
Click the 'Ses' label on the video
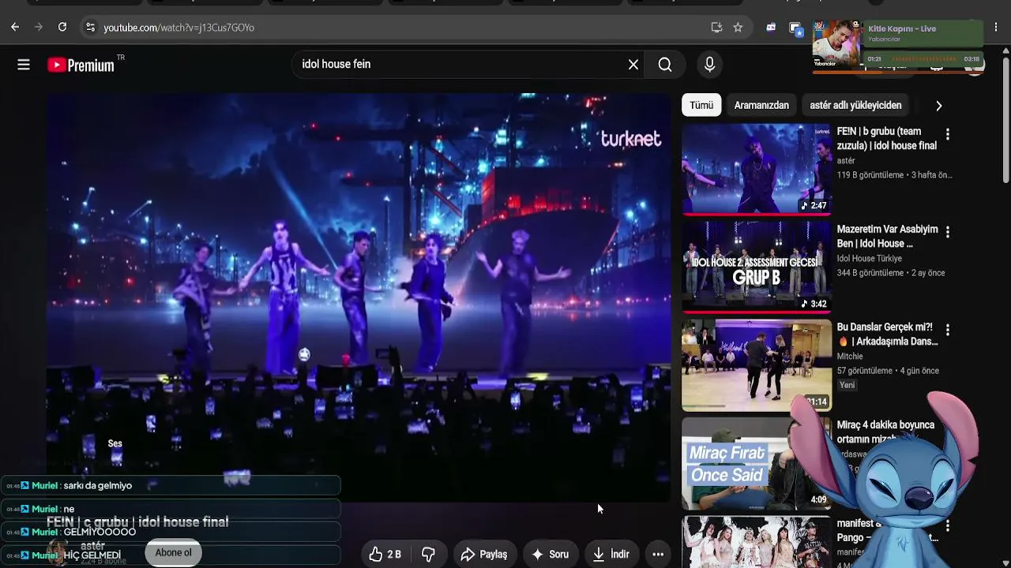pos(115,443)
